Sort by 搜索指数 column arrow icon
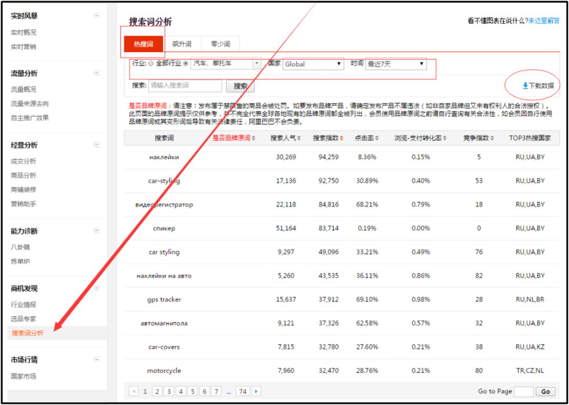Image resolution: width=569 pixels, height=405 pixels. click(x=341, y=138)
